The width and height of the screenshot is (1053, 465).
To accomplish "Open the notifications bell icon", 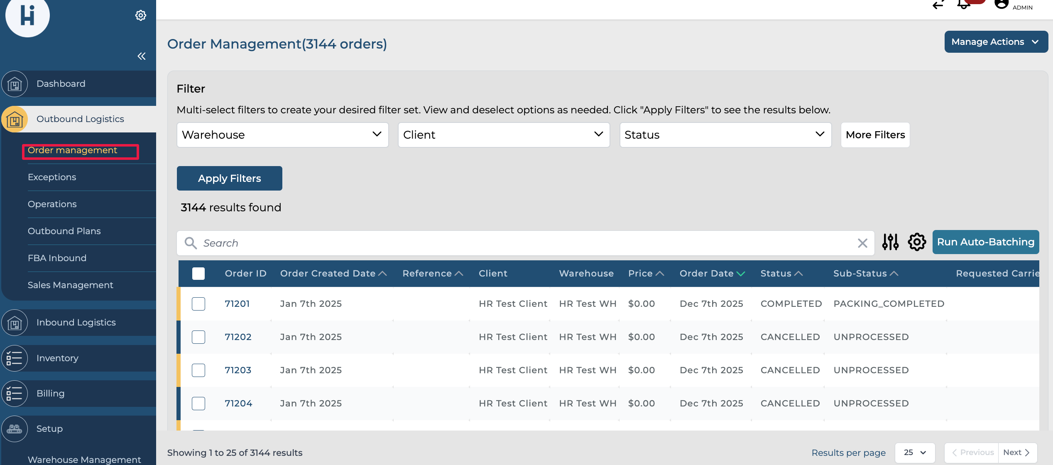I will (963, 5).
